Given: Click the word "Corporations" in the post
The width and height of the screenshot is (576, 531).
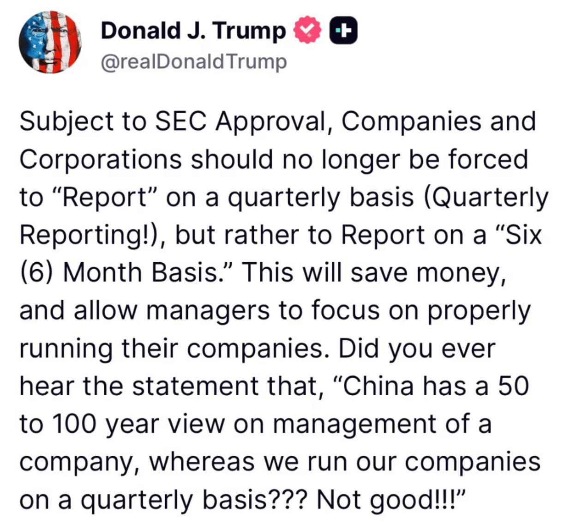Looking at the screenshot, I should coord(101,160).
